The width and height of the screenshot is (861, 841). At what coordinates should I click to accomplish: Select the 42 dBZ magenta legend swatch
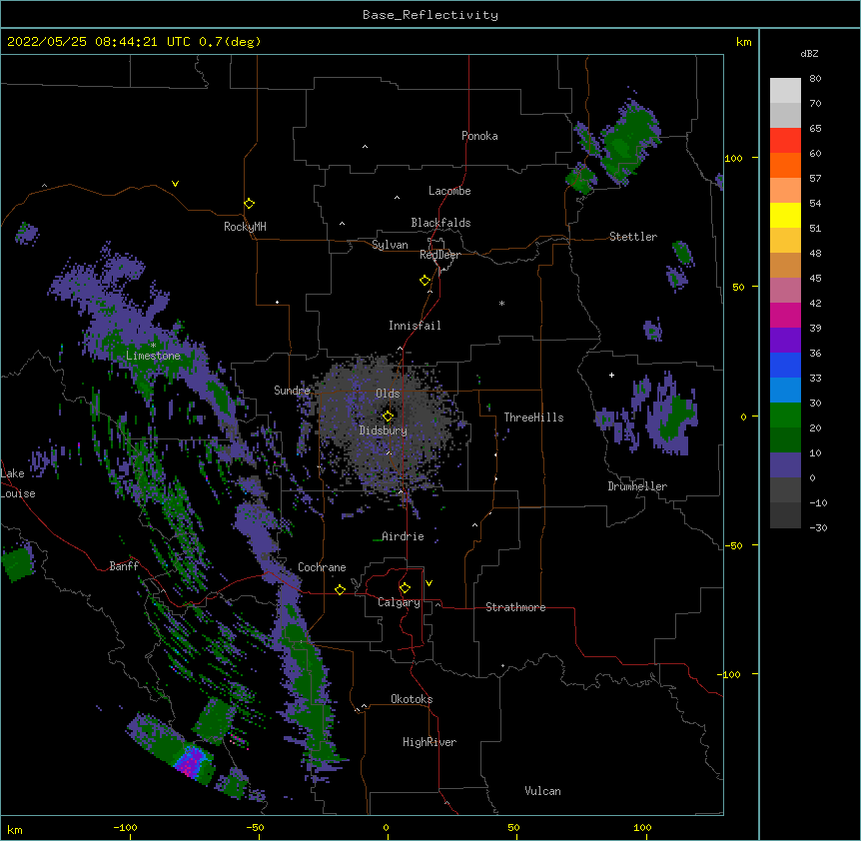[x=785, y=315]
